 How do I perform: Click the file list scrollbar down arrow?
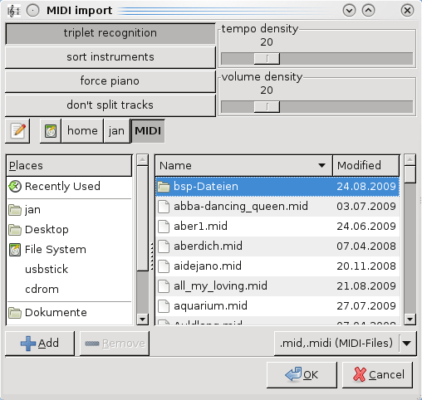(410, 320)
